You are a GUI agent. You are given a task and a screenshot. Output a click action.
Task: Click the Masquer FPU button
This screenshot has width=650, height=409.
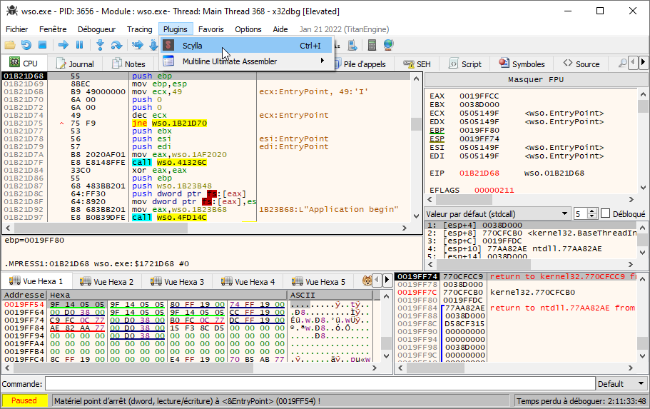[536, 79]
